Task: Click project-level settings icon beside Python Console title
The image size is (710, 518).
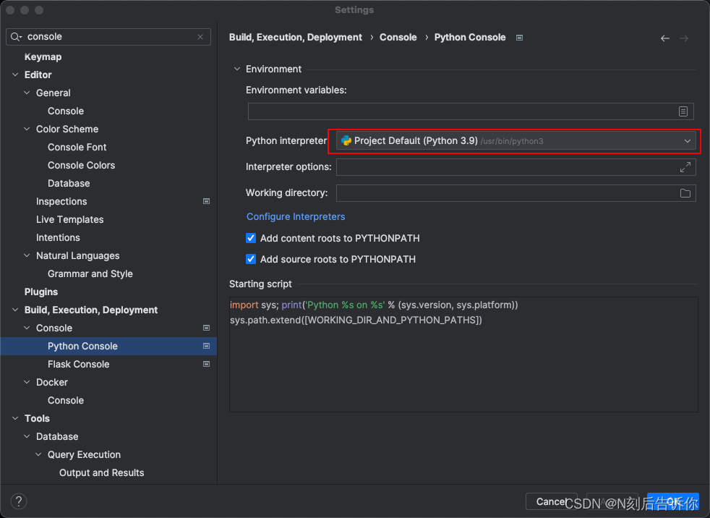Action: tap(519, 38)
